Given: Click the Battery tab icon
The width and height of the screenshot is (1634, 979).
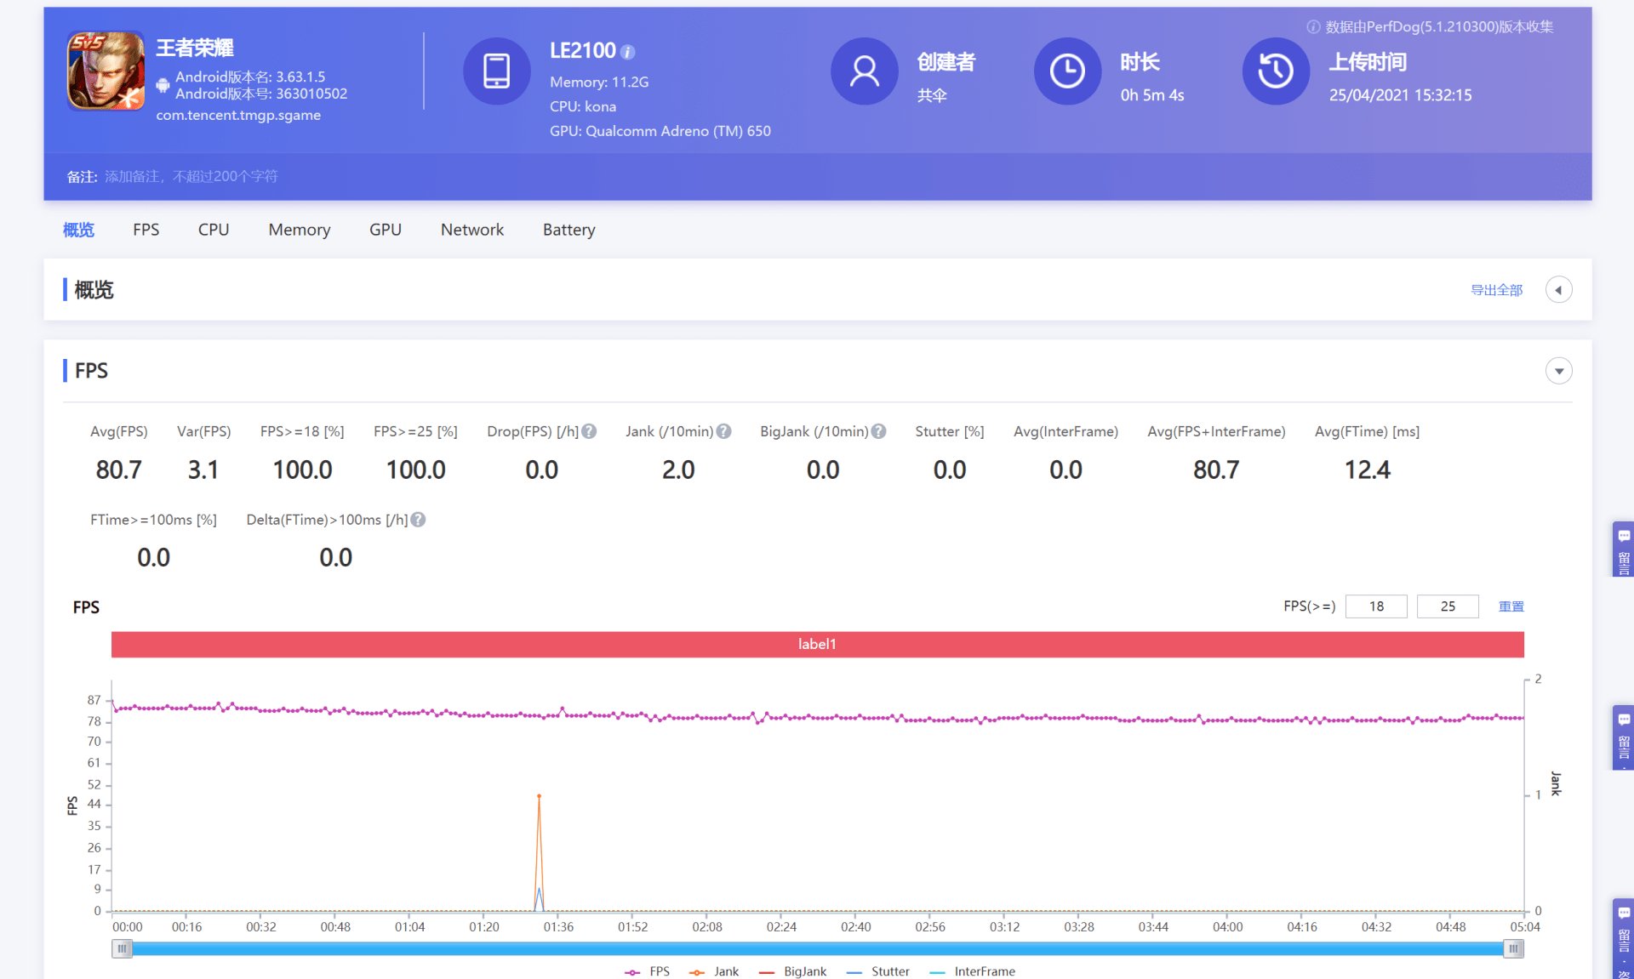Looking at the screenshot, I should (x=570, y=230).
